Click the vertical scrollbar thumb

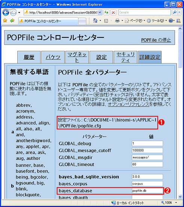click(180, 49)
